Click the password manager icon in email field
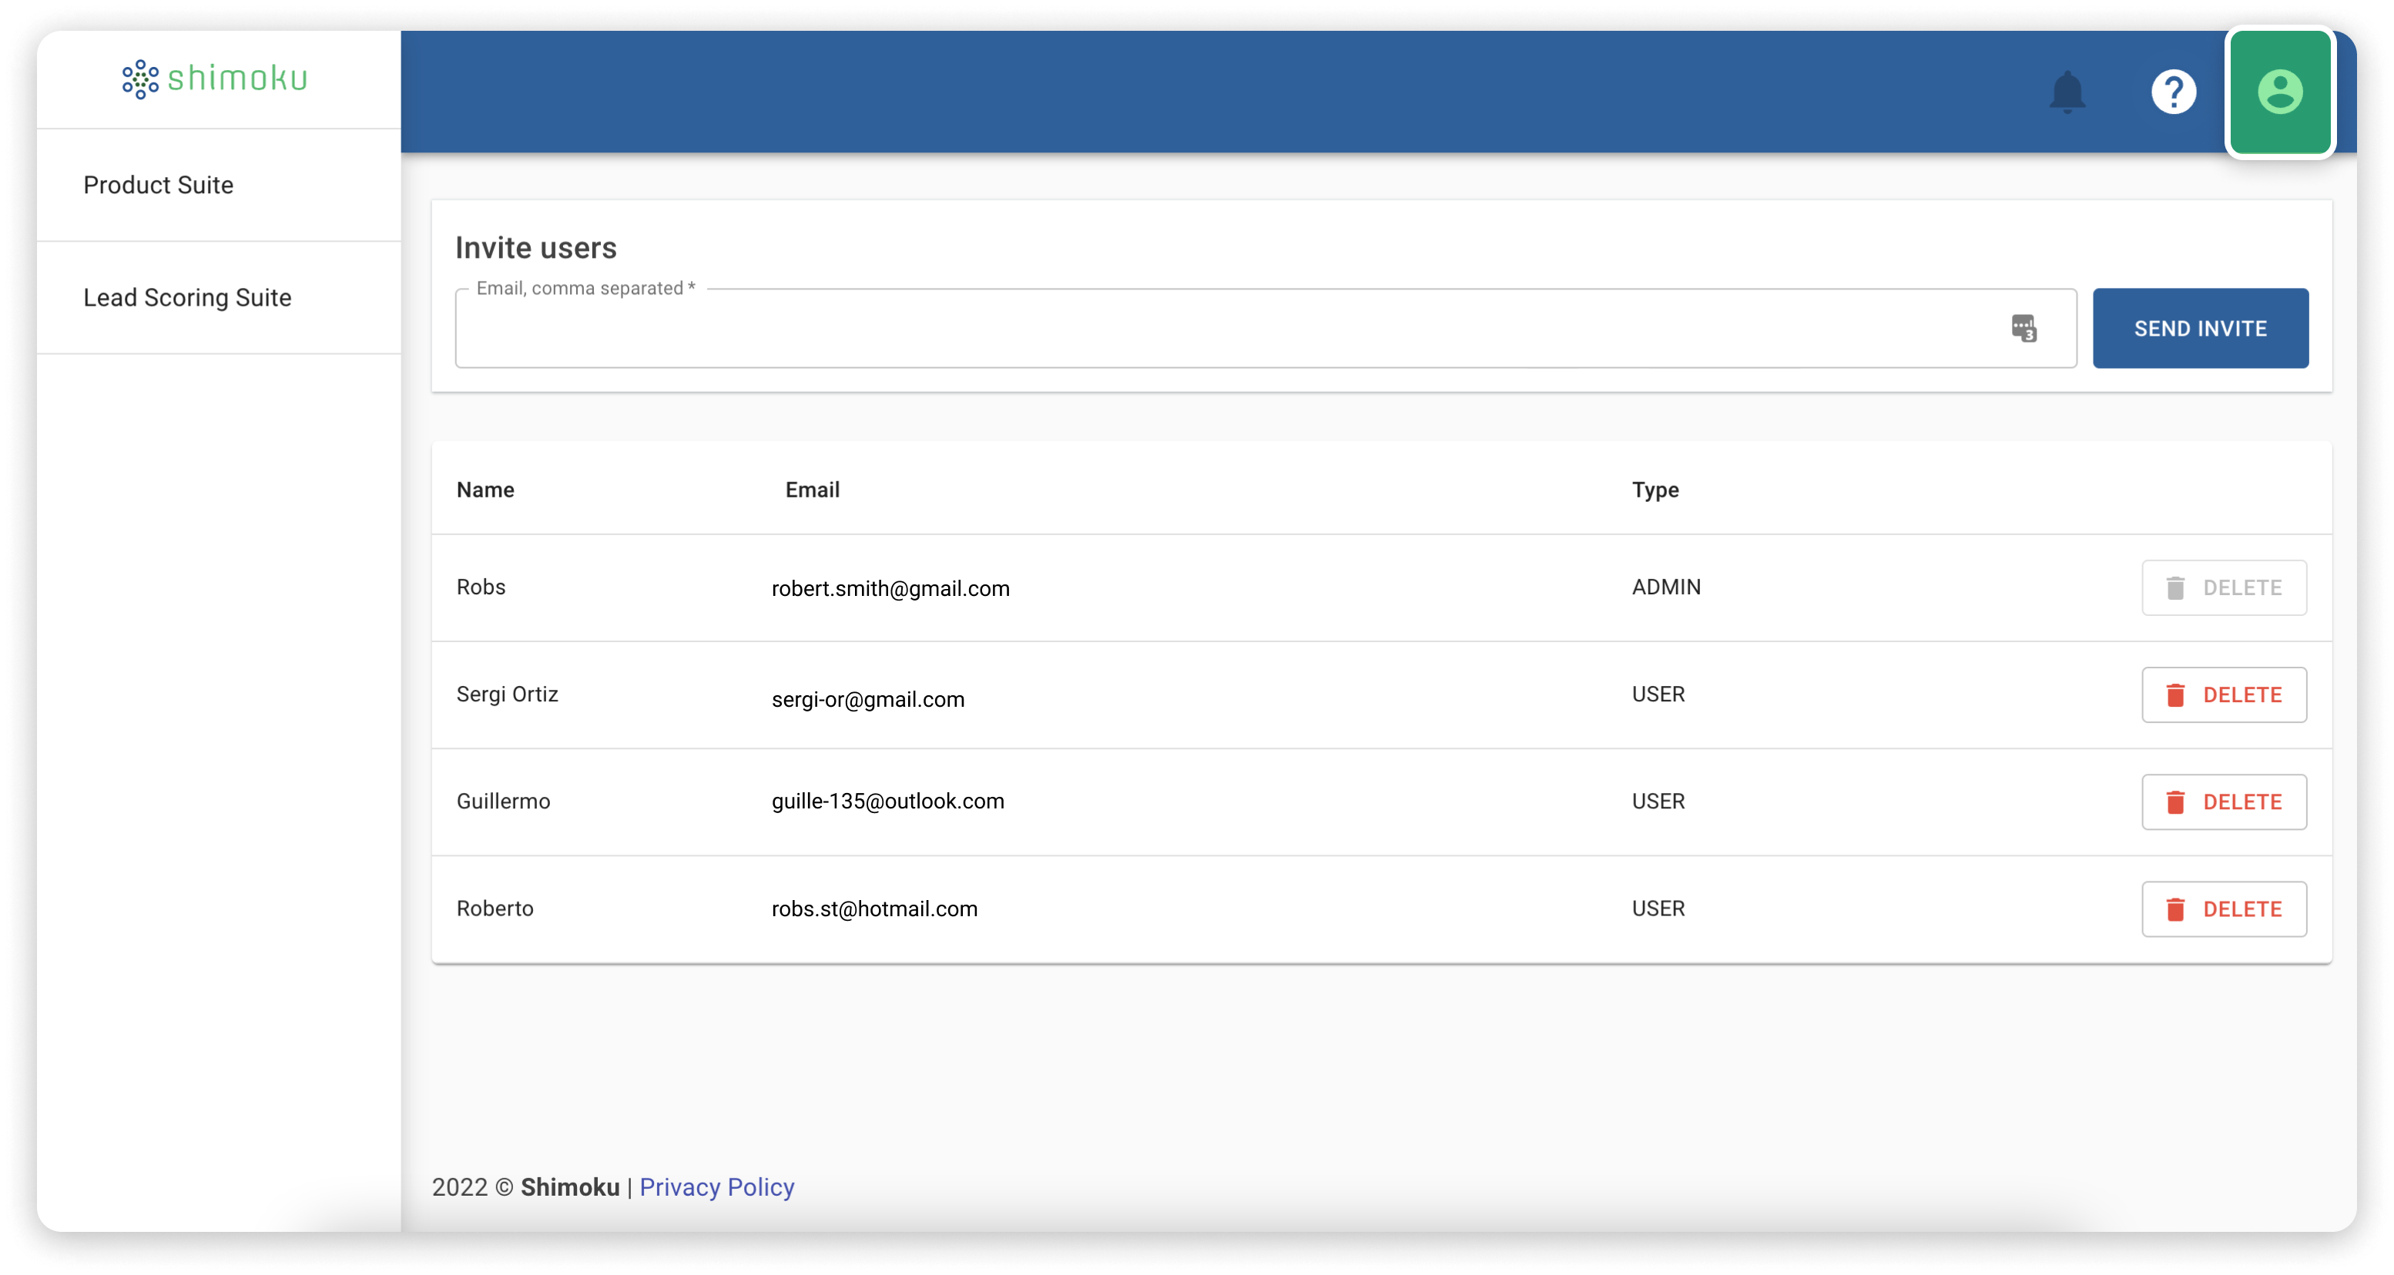Image resolution: width=2394 pixels, height=1275 pixels. point(2024,328)
